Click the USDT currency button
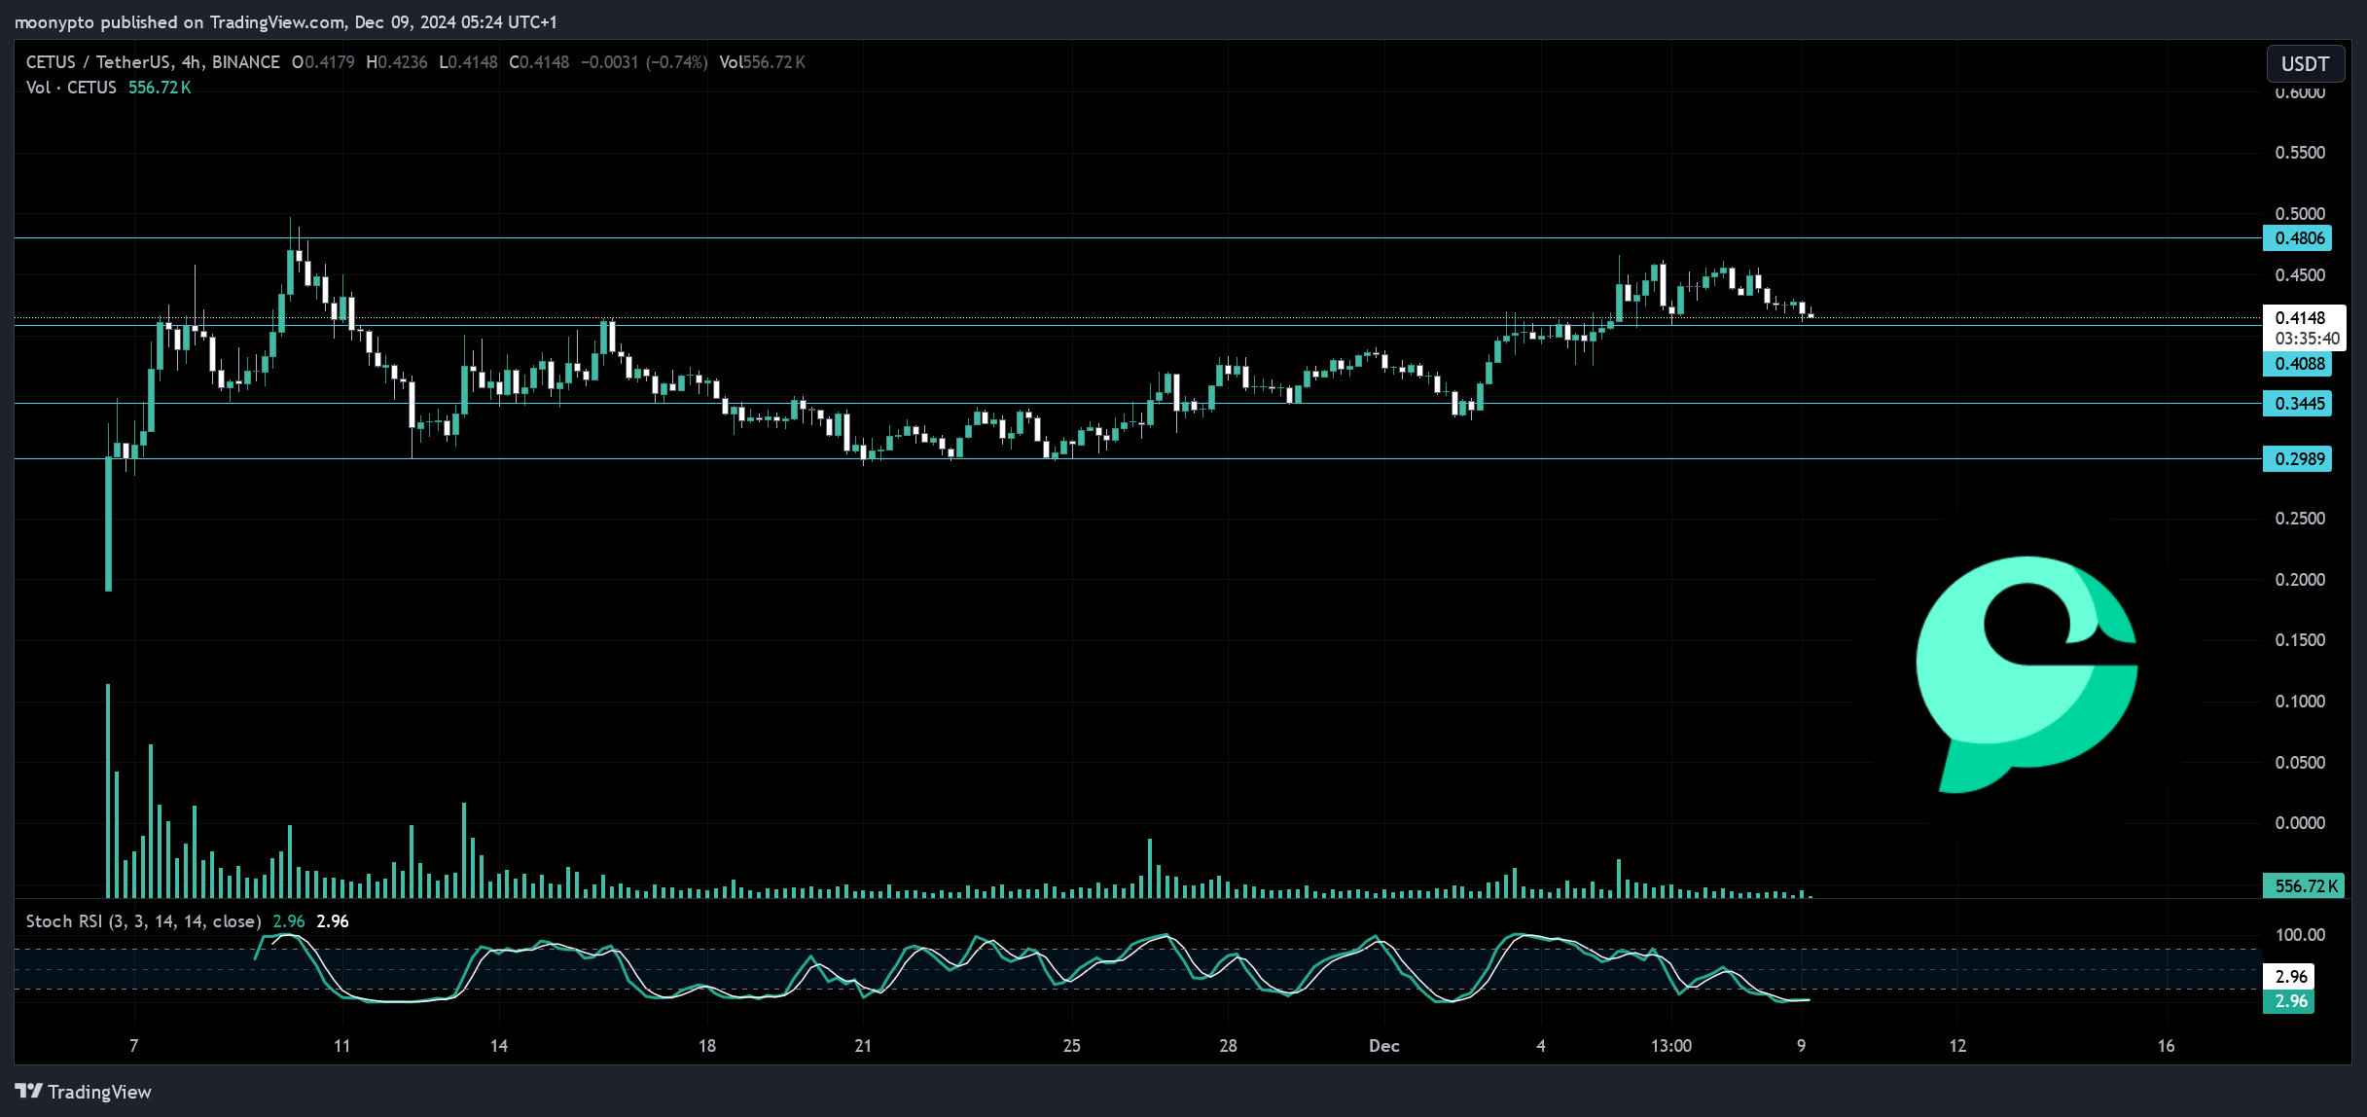Screen dimensions: 2367x1117 click(2305, 64)
